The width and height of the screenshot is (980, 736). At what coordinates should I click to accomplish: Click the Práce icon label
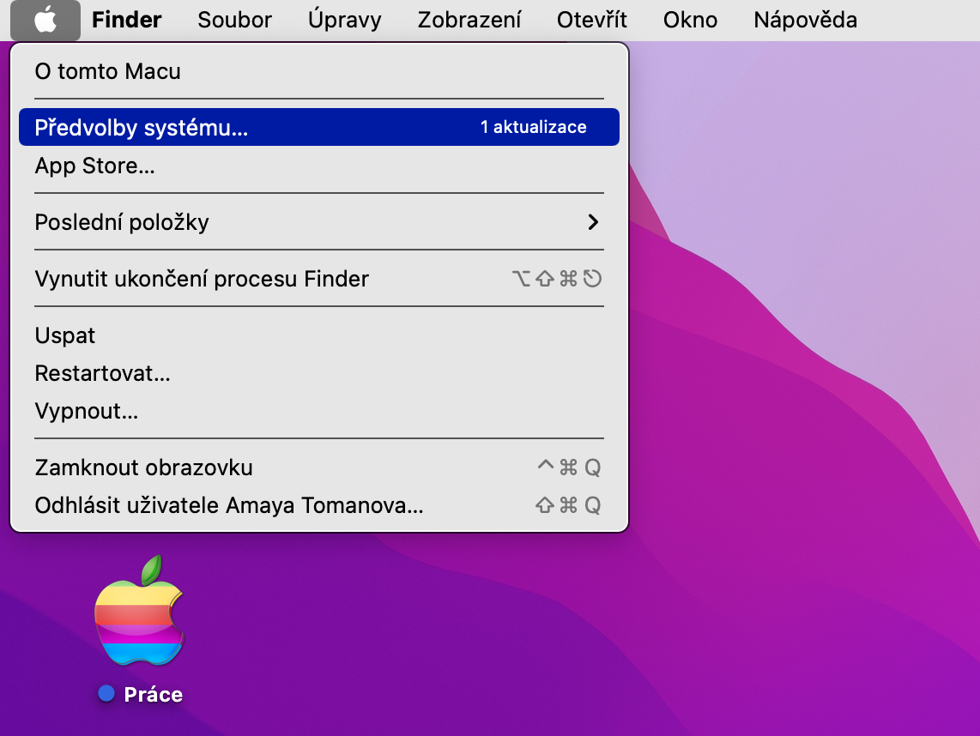click(x=153, y=695)
